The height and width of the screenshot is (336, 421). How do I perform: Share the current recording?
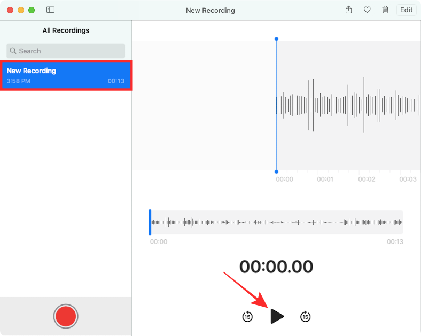click(x=348, y=10)
